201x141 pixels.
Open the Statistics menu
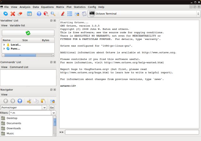(x=79, y=7)
